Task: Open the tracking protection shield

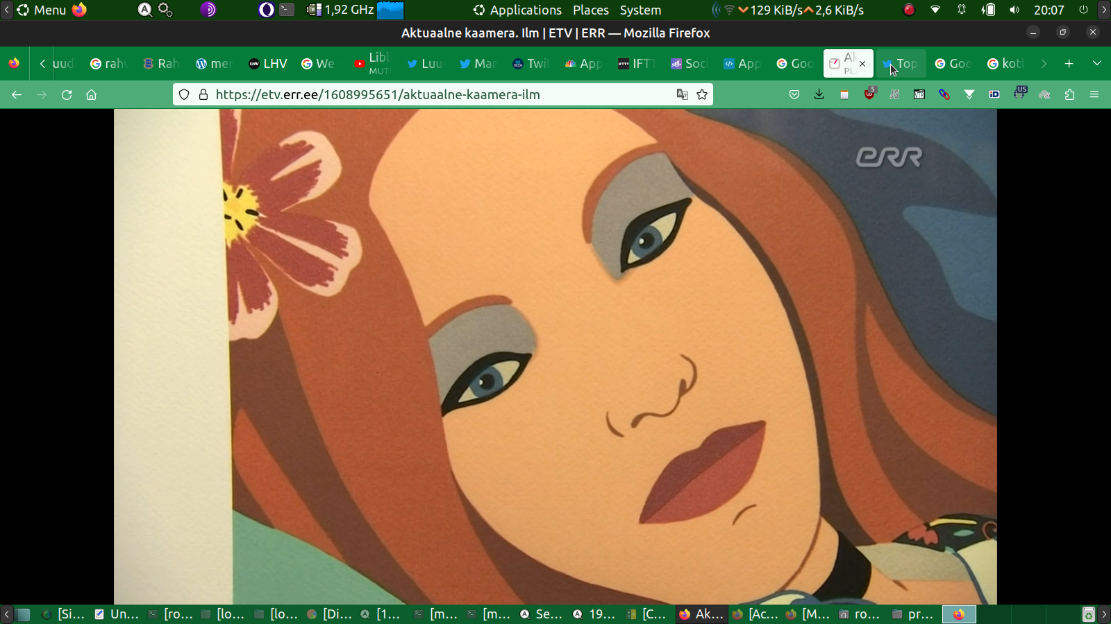Action: pos(184,95)
